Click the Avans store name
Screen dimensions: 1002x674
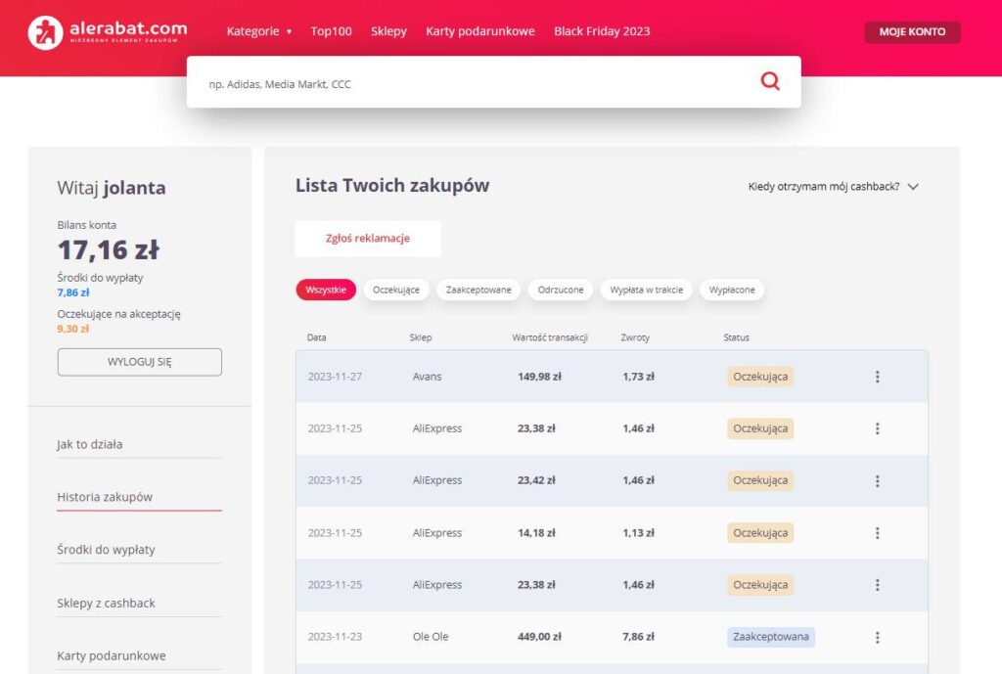[x=427, y=377]
